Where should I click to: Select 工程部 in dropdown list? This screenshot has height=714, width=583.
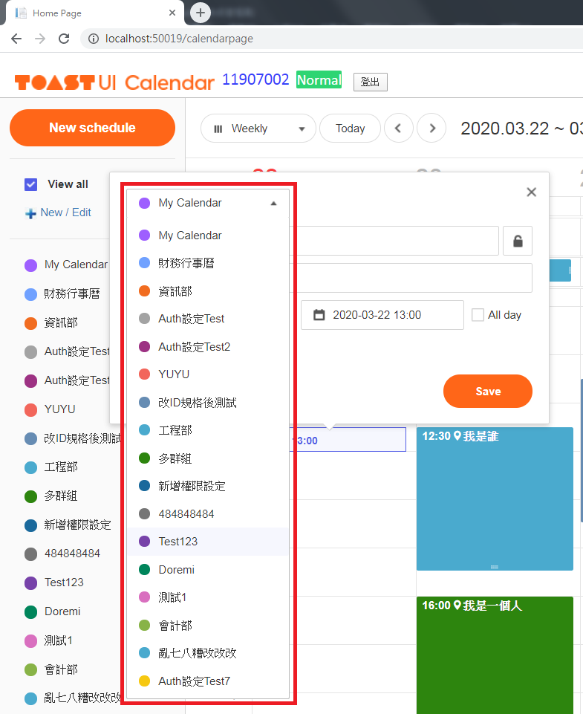208,430
